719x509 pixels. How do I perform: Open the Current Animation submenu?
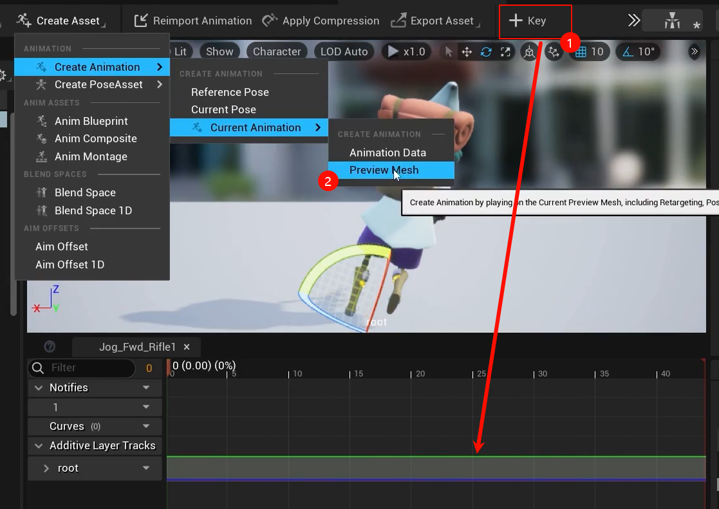coord(249,127)
